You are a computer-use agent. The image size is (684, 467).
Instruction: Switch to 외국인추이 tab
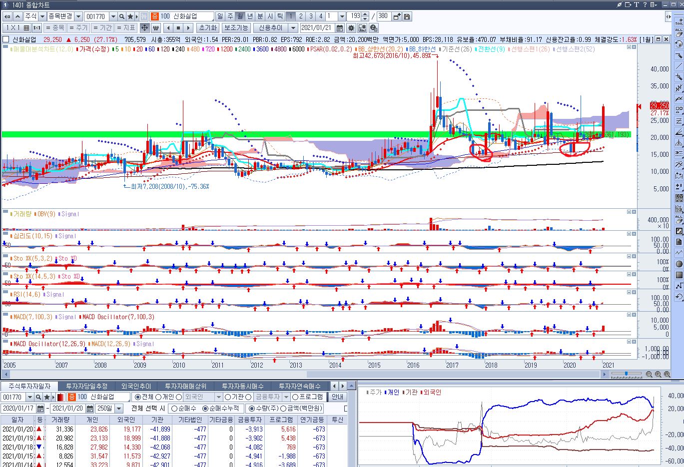point(136,386)
